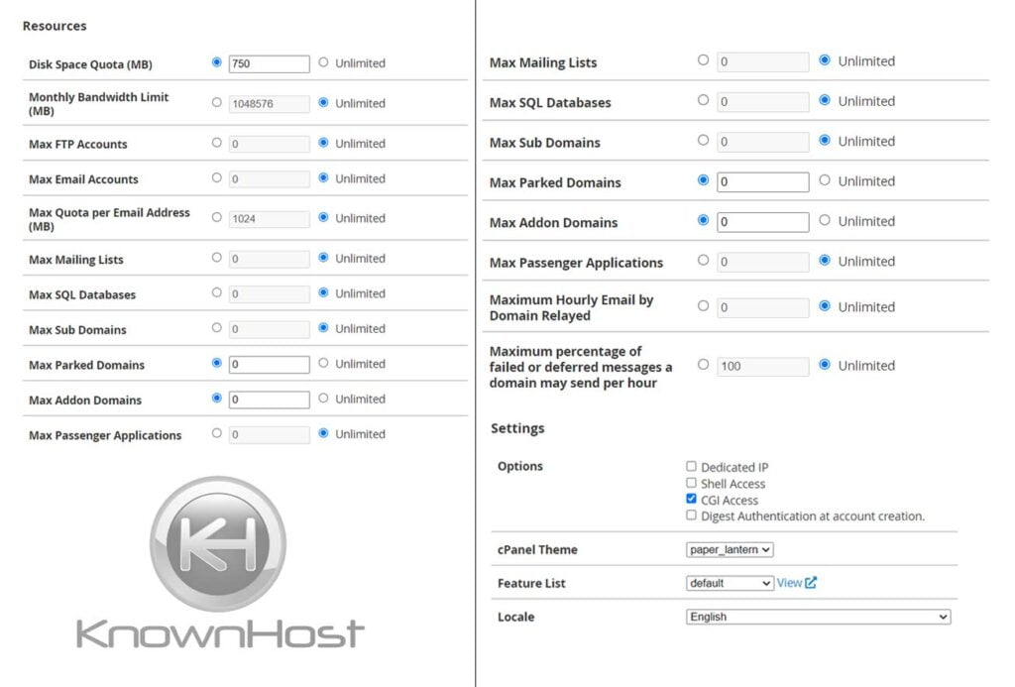Open the Feature List external view icon
The height and width of the screenshot is (687, 1015).
[x=811, y=583]
